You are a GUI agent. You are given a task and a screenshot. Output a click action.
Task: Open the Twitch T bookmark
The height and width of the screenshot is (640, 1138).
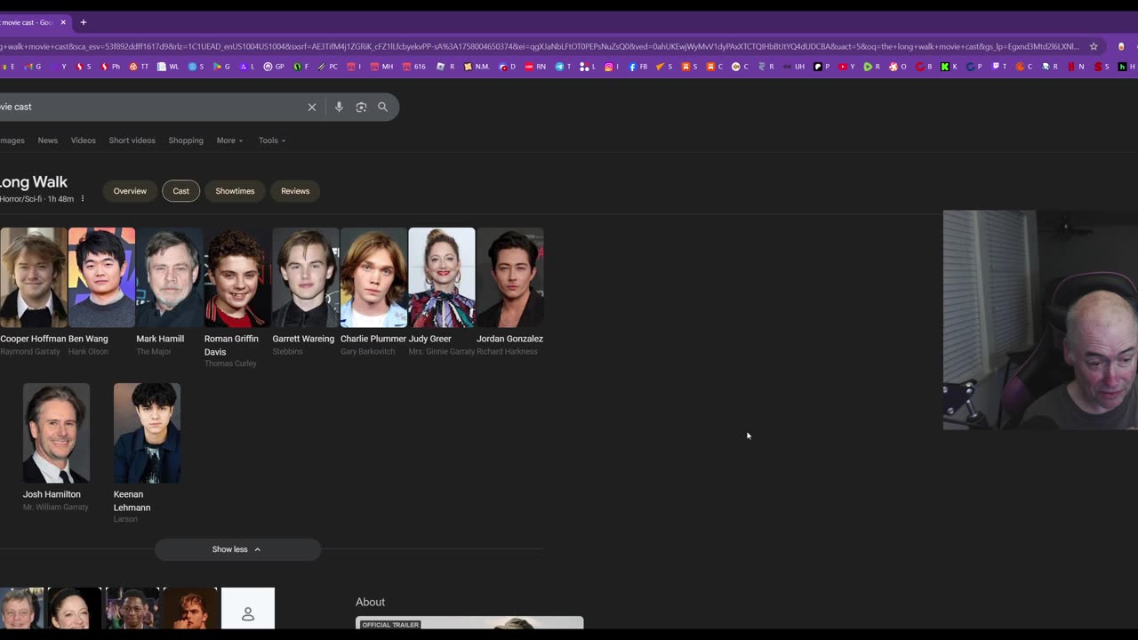click(999, 67)
